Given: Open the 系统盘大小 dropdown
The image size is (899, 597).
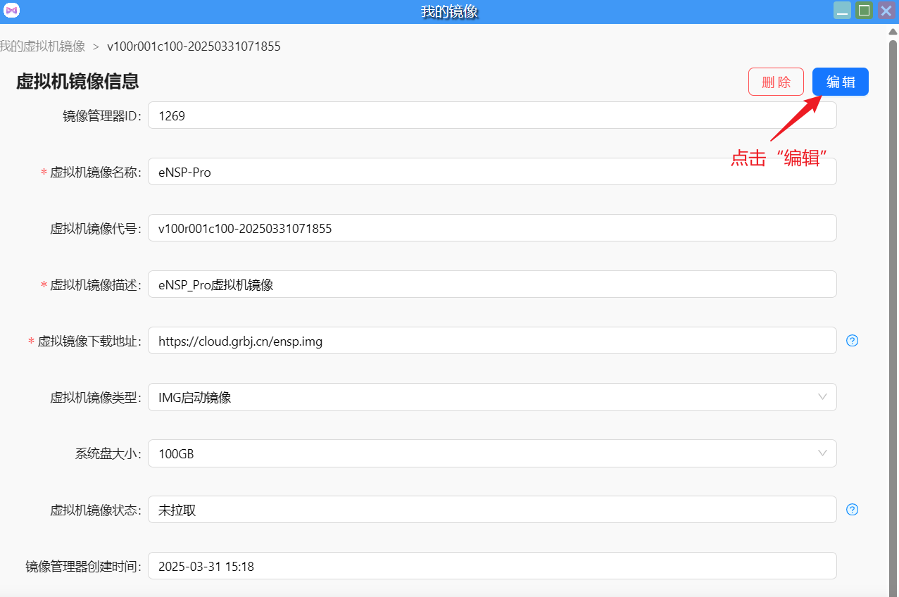Looking at the screenshot, I should pos(492,453).
